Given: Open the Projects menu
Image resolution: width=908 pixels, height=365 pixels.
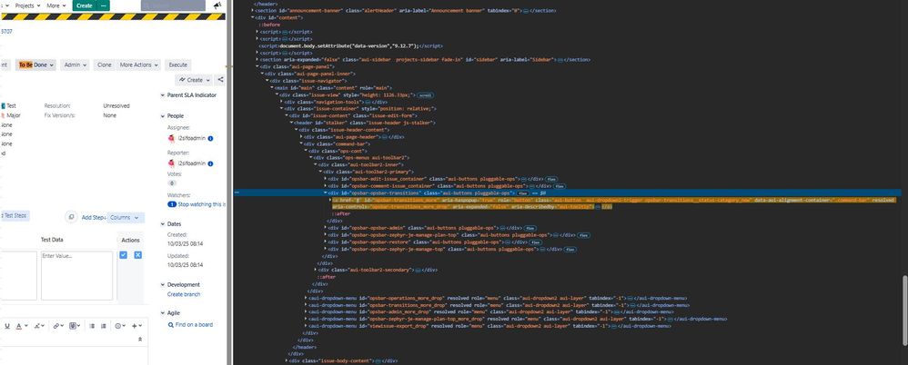Looking at the screenshot, I should click(x=28, y=5).
